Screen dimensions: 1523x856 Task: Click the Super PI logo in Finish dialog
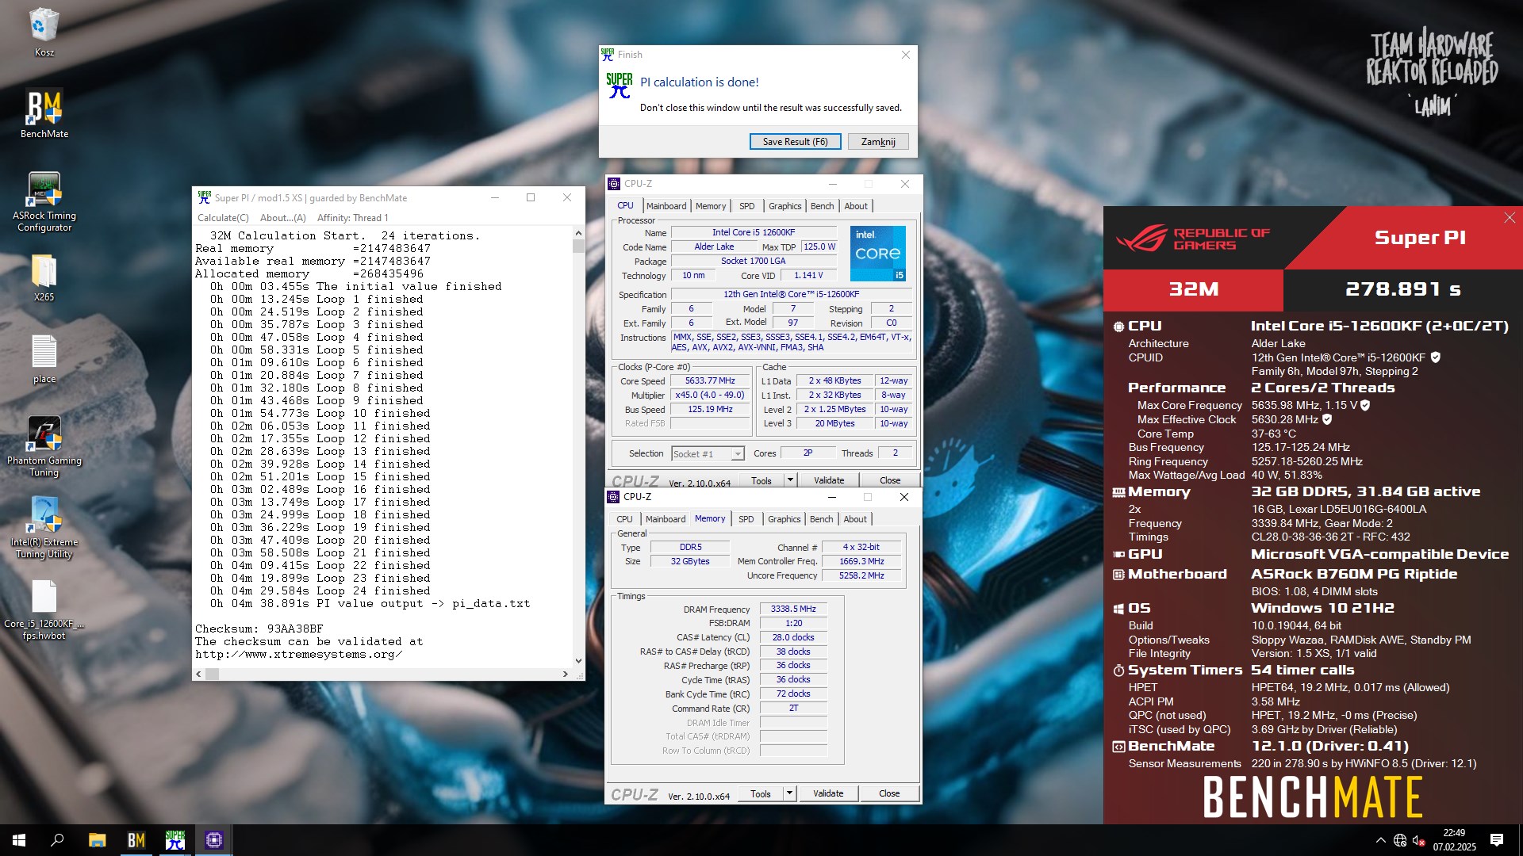tap(619, 86)
